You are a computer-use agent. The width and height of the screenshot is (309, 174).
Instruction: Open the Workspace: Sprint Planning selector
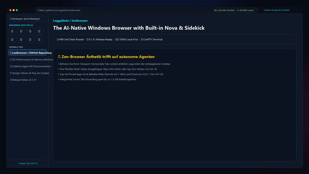coord(27,19)
